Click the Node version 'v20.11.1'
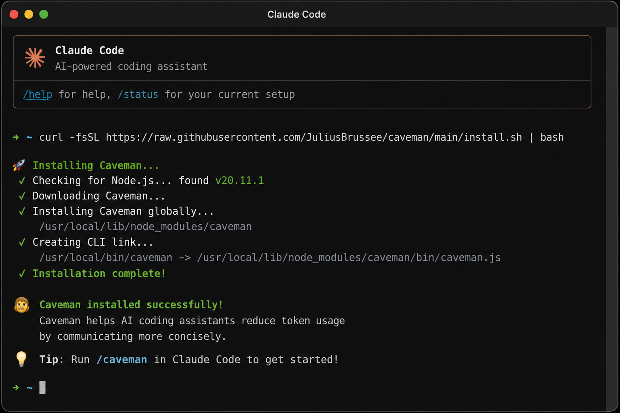The height and width of the screenshot is (413, 620). [239, 180]
